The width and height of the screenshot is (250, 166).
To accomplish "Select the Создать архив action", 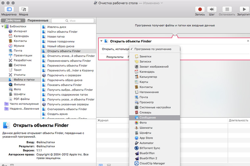I will (x=57, y=114).
